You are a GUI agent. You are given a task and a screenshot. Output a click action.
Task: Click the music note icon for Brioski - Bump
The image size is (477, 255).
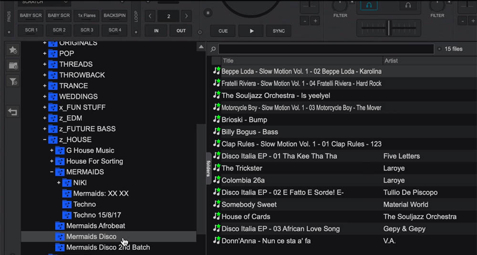pyautogui.click(x=217, y=119)
